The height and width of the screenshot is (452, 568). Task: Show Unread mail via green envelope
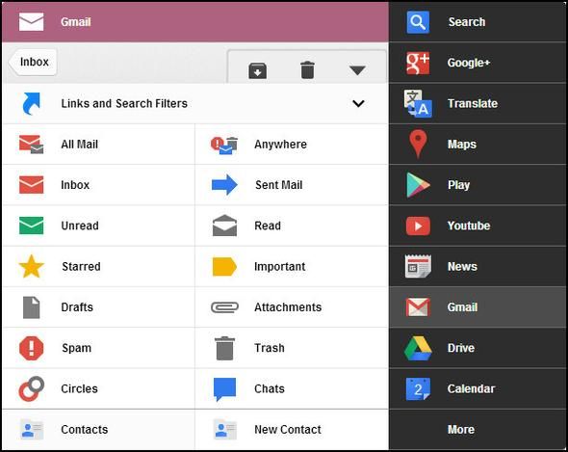[31, 226]
